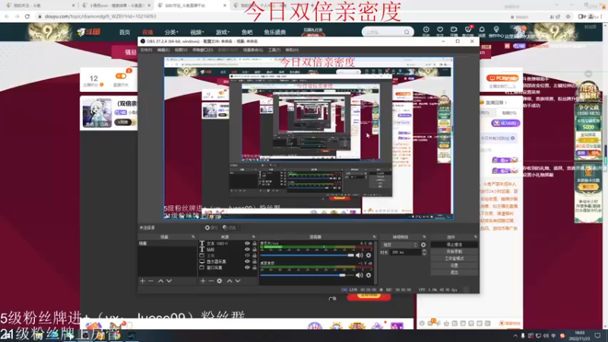Open the 桌面音频 audio settings gear

(x=369, y=275)
